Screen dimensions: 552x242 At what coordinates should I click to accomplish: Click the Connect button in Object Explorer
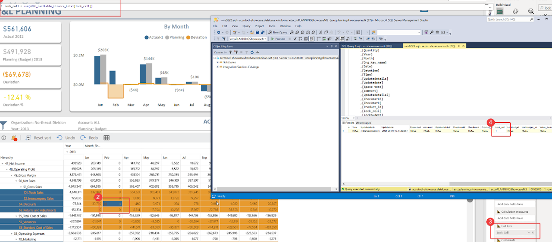click(x=220, y=52)
